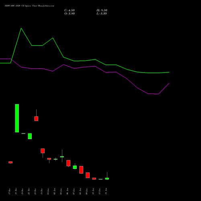Click the highest peak of the green line

(21, 28)
